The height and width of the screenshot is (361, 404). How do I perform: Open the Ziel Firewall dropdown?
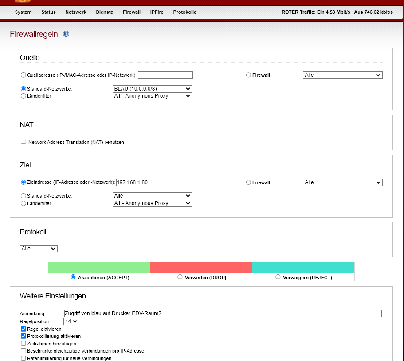click(x=342, y=182)
